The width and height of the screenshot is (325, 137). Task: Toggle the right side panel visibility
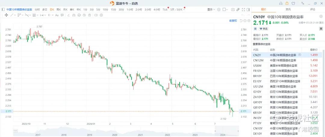point(248,10)
